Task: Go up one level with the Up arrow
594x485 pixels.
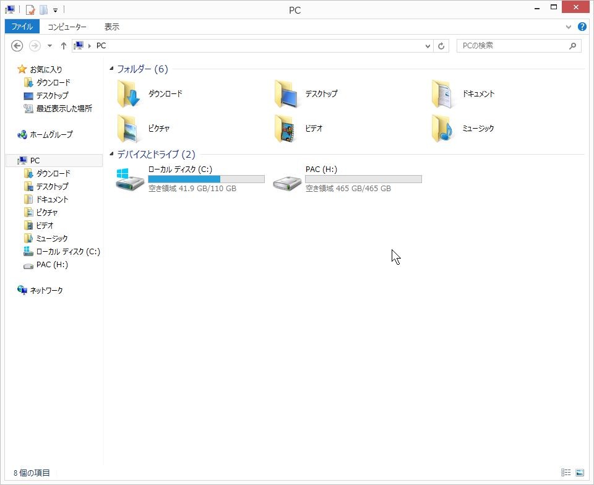Action: (x=63, y=46)
